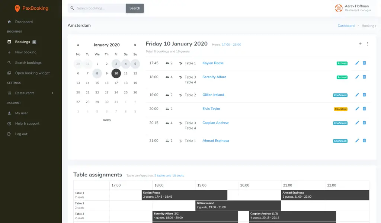Open the more options kebab menu

click(368, 44)
